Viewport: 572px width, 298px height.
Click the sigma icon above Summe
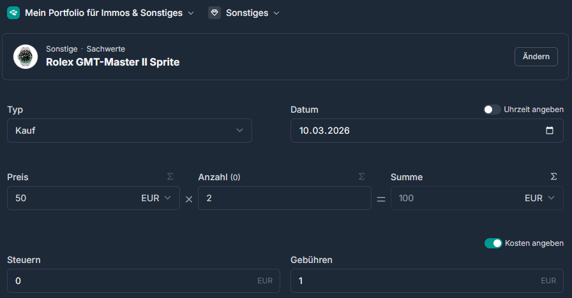[553, 176]
